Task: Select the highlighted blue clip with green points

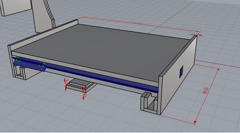Action: [x=29, y=64]
